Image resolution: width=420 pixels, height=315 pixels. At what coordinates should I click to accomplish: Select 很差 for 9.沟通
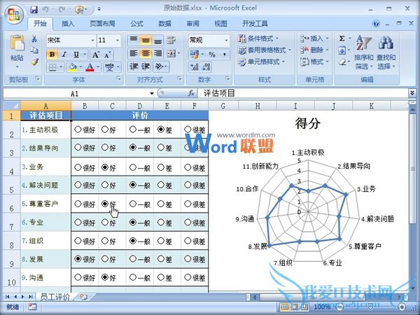coord(188,277)
